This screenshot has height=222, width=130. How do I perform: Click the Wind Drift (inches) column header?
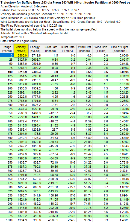[x=84, y=49]
